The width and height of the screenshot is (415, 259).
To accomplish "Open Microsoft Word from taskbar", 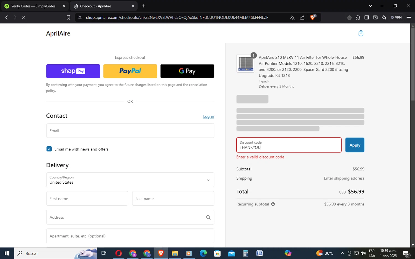I will click(x=260, y=253).
